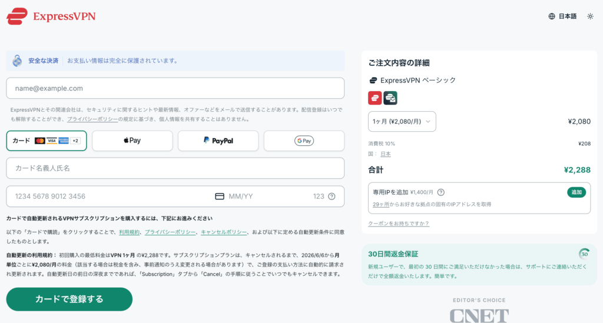Open dedicated IP help question icon
The height and width of the screenshot is (323, 603).
point(441,192)
